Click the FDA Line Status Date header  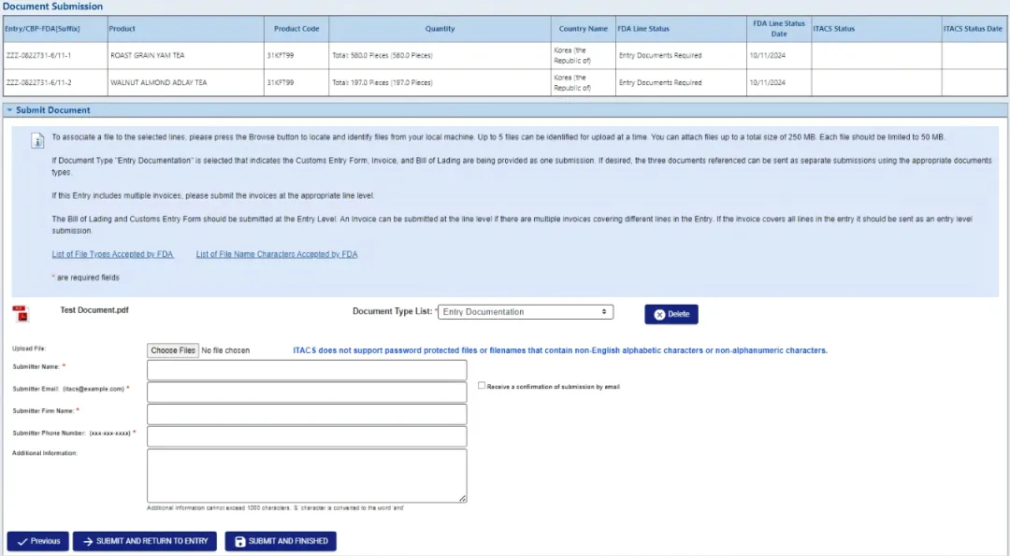pyautogui.click(x=779, y=29)
